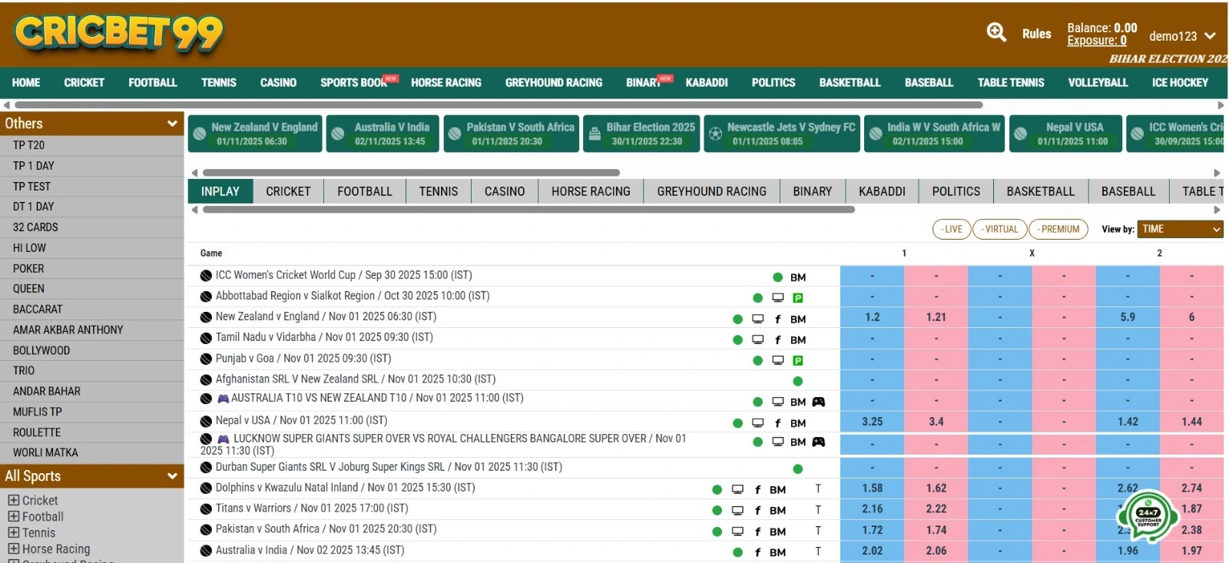Switch to the TENNIS tab in the events panel
1229x563 pixels.
pyautogui.click(x=438, y=191)
